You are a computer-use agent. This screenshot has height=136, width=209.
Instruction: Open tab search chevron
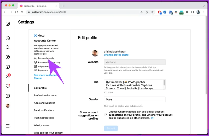pos(204,6)
